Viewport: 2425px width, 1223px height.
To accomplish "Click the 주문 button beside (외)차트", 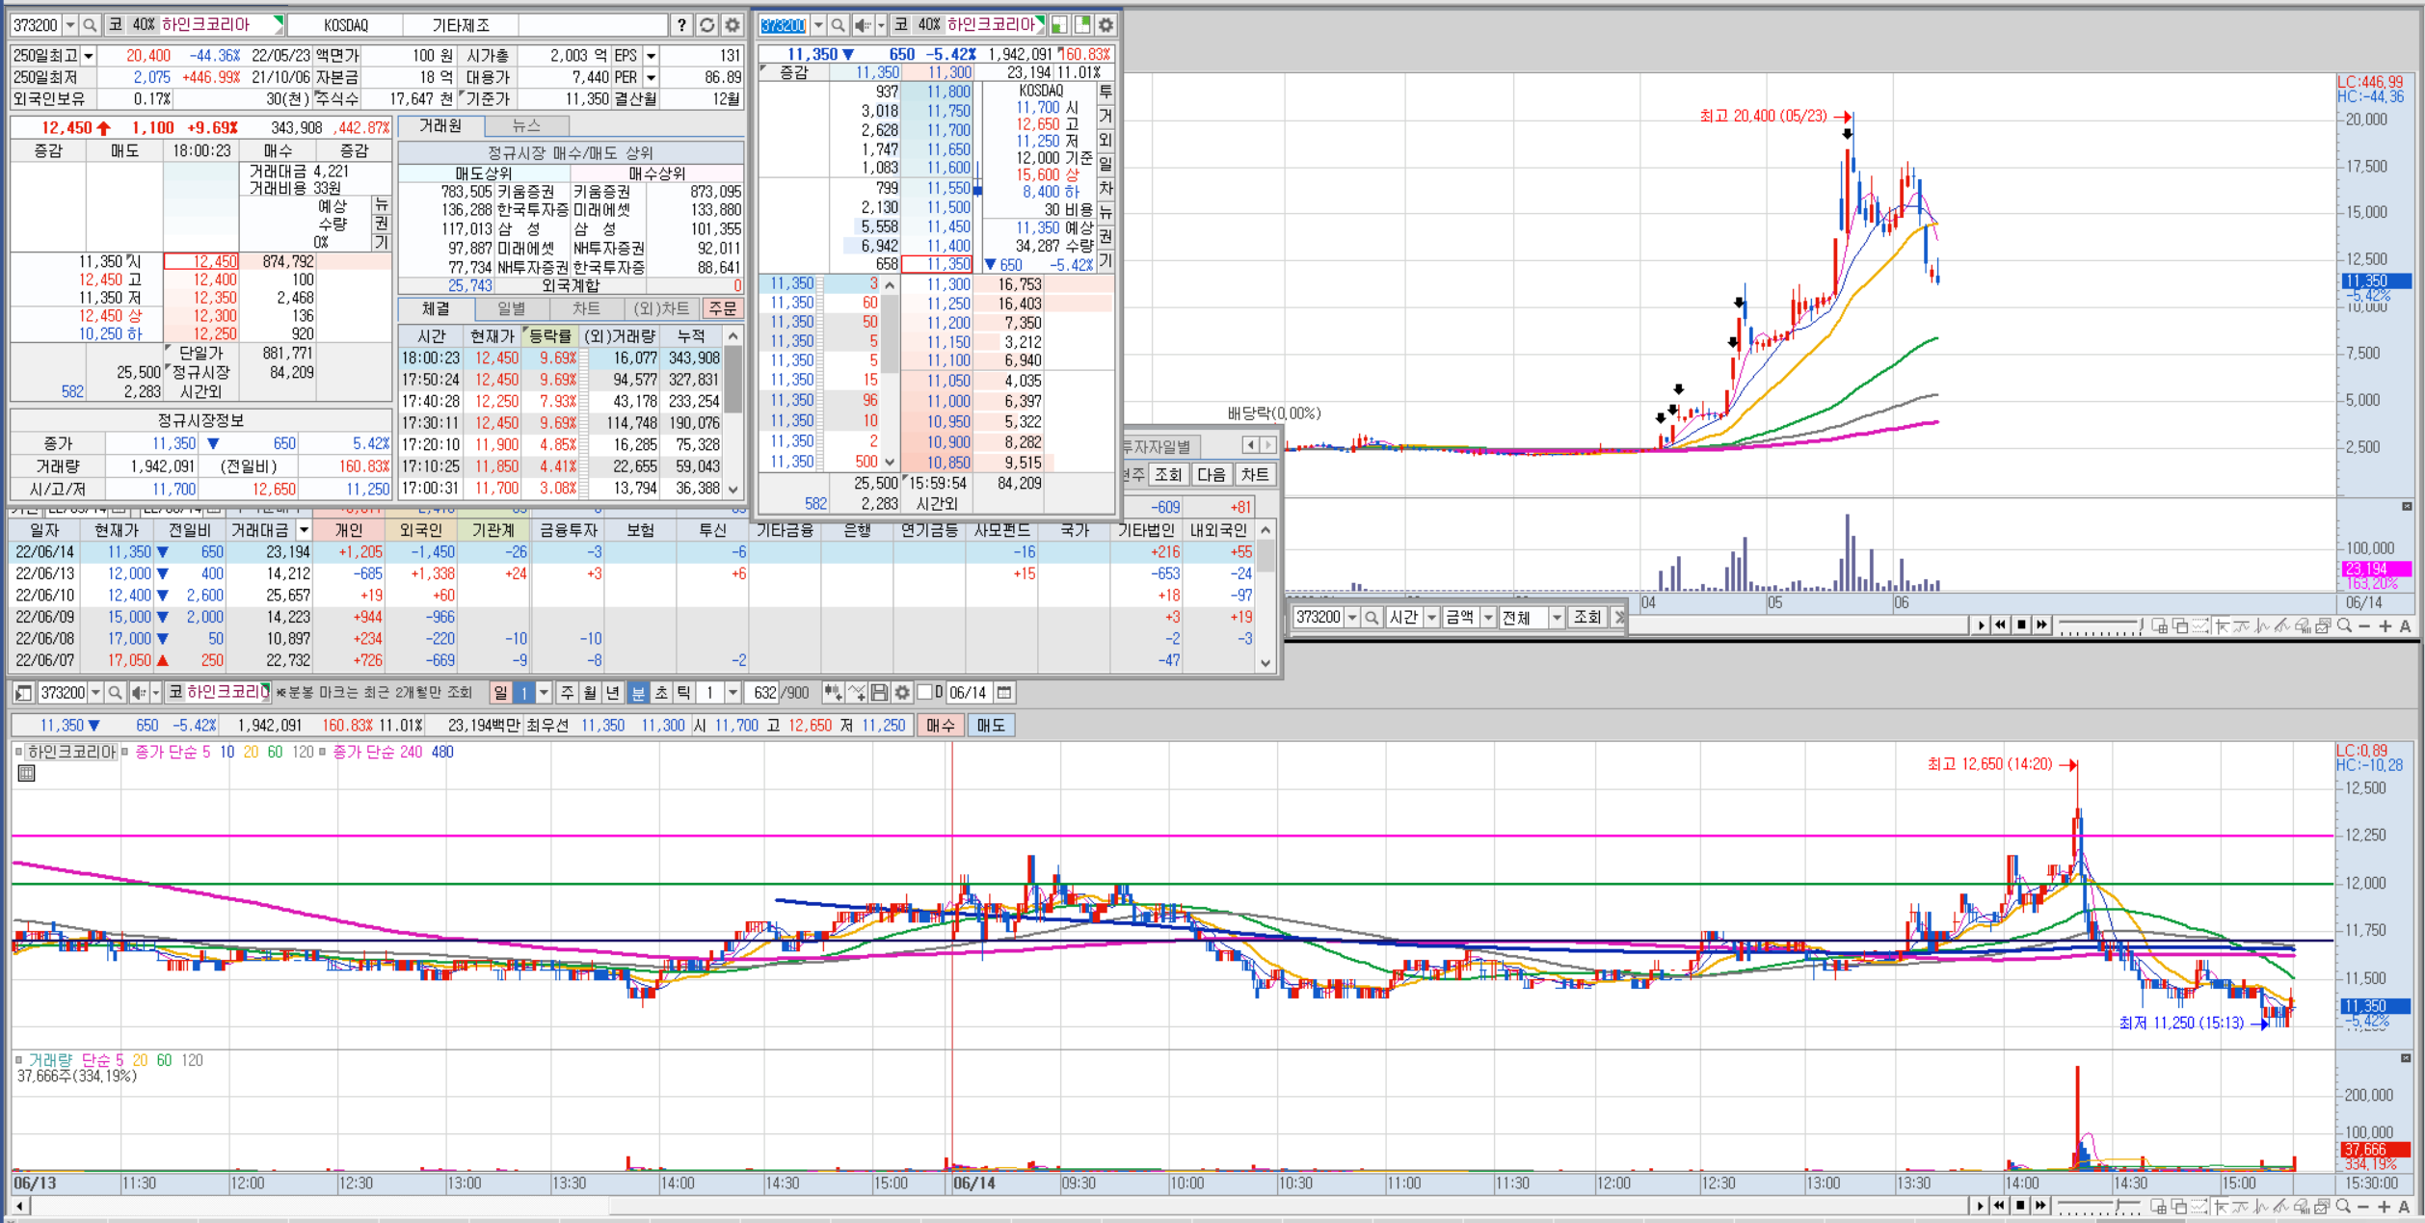I will click(722, 308).
